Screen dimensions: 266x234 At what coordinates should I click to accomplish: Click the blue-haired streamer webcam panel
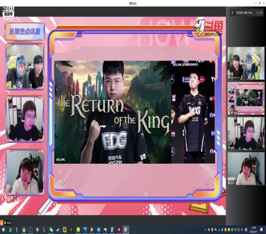point(25,66)
